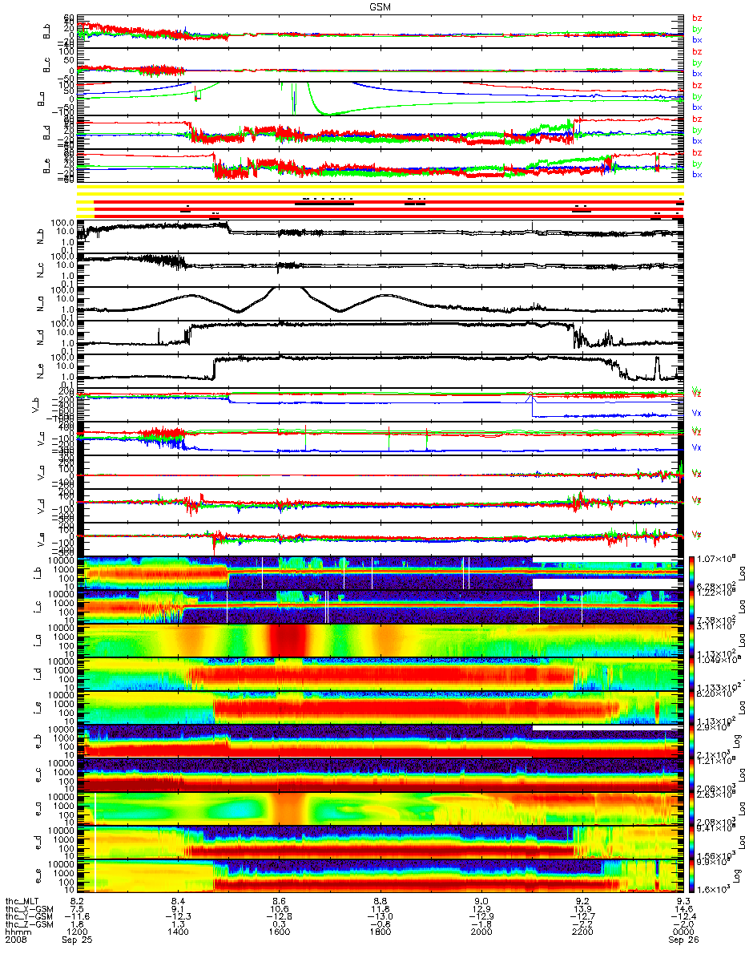Screen dimensions: 745x962
Task: Click the bz legend of B_e panel
Action: point(696,153)
